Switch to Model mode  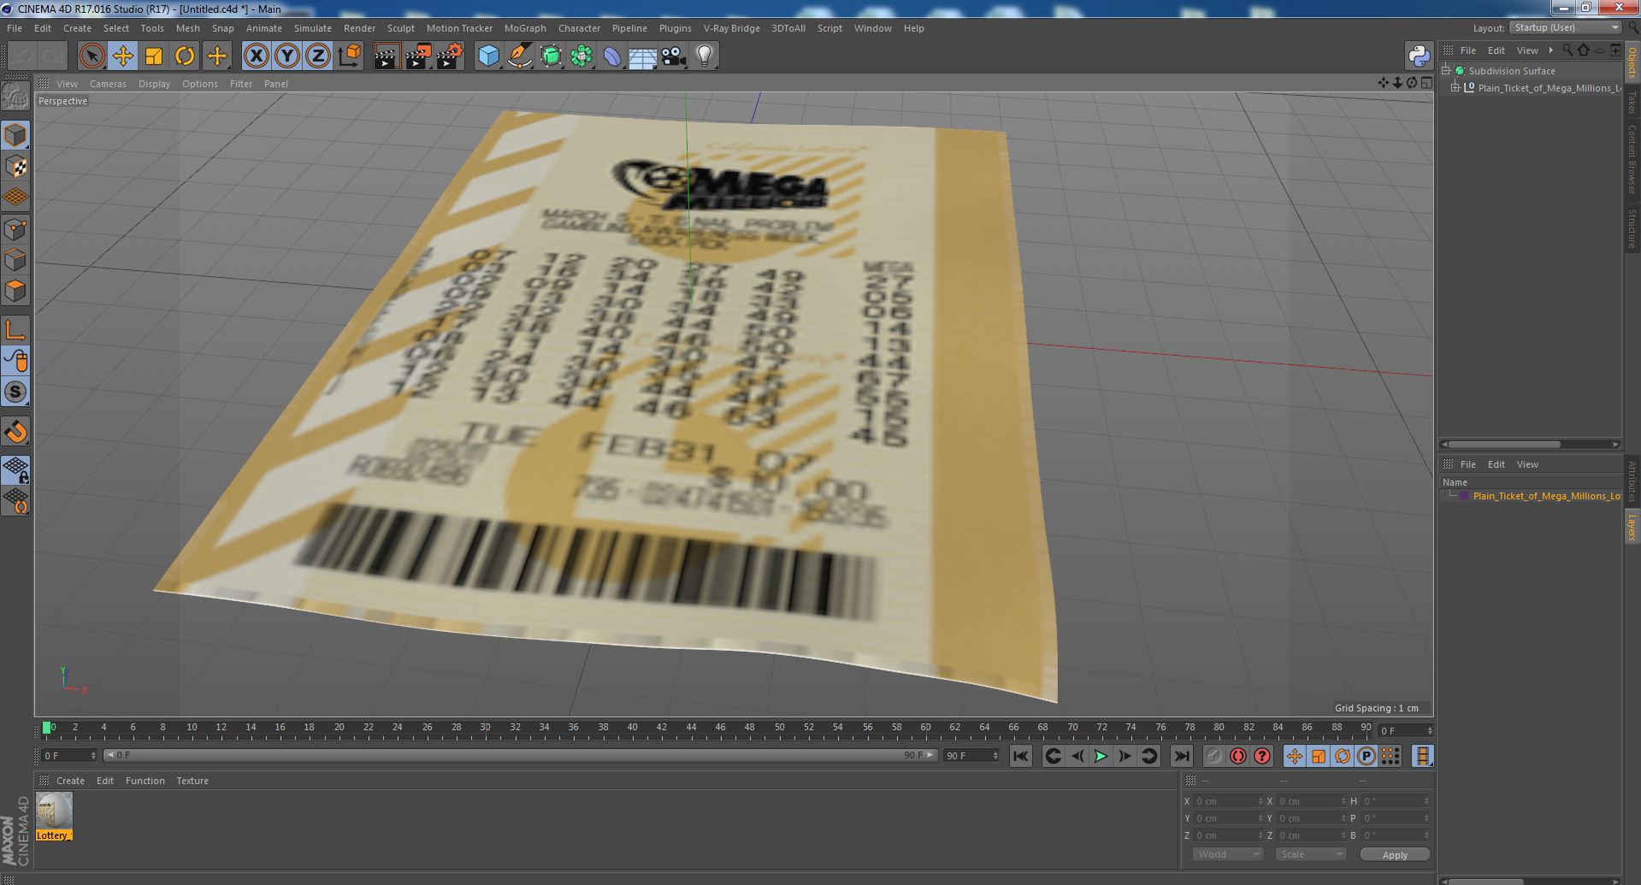[x=15, y=136]
